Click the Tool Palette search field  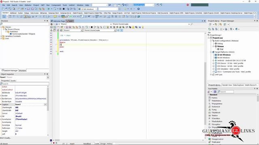(226, 92)
